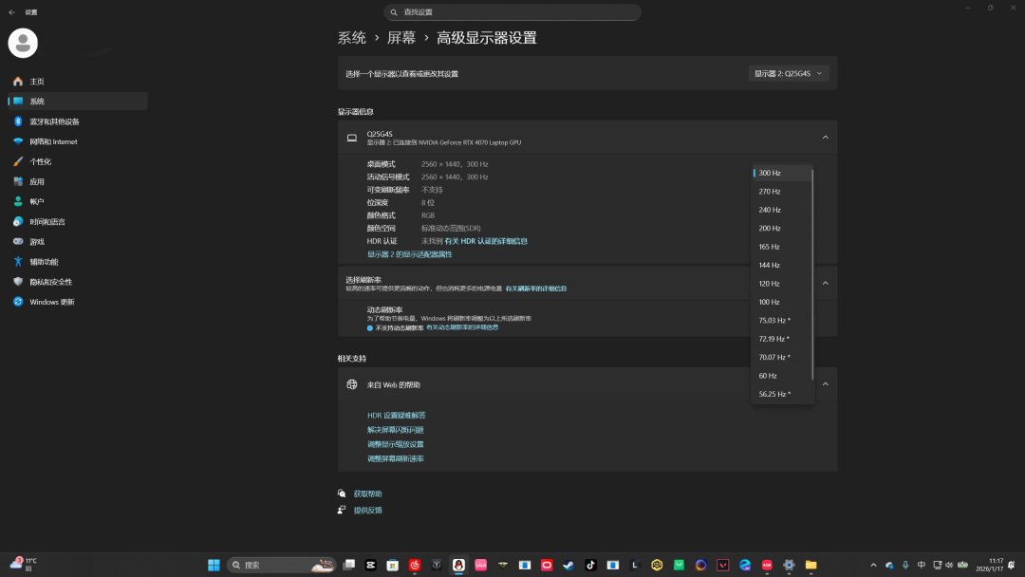The height and width of the screenshot is (577, 1025).
Task: Open QQ penguin app on the taskbar
Action: tap(458, 565)
